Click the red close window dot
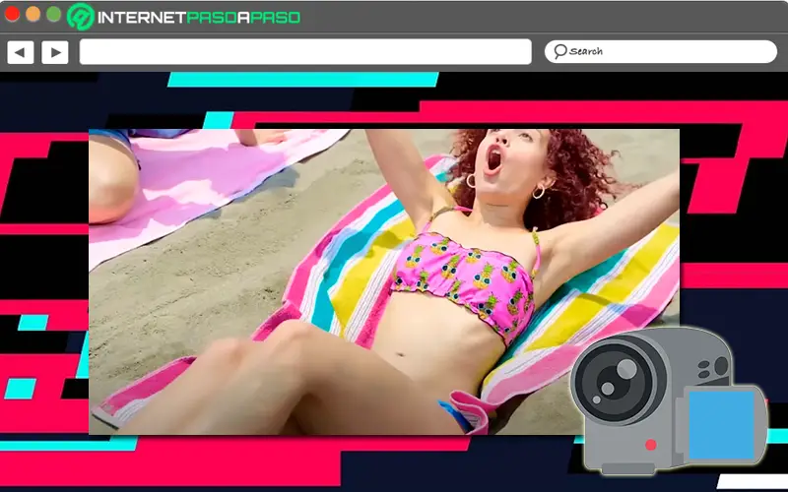The height and width of the screenshot is (492, 788). pos(12,14)
